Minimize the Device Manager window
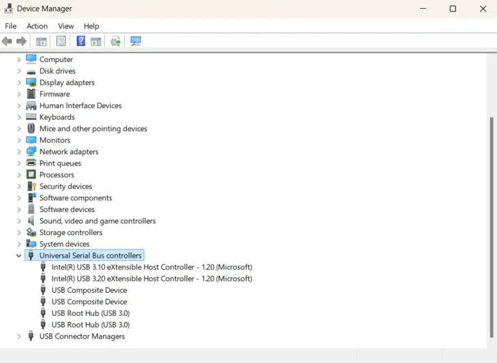The width and height of the screenshot is (497, 363). (x=423, y=9)
